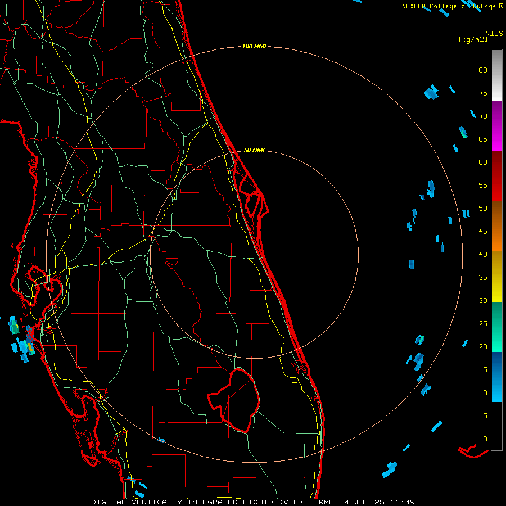This screenshot has width=506, height=506.
Task: Click the blue segment of the color bar
Action: click(x=496, y=377)
